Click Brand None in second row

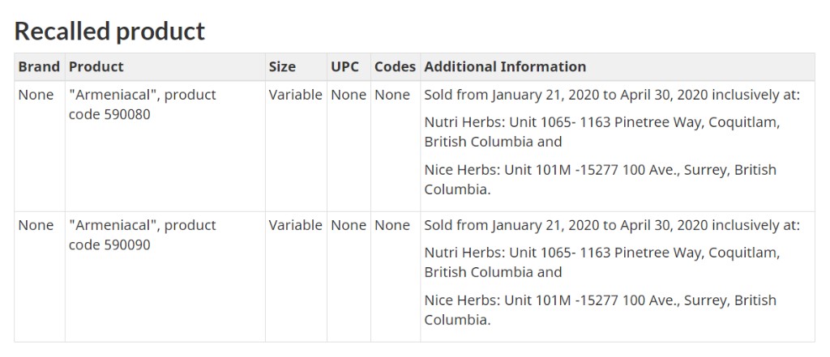[x=36, y=225]
